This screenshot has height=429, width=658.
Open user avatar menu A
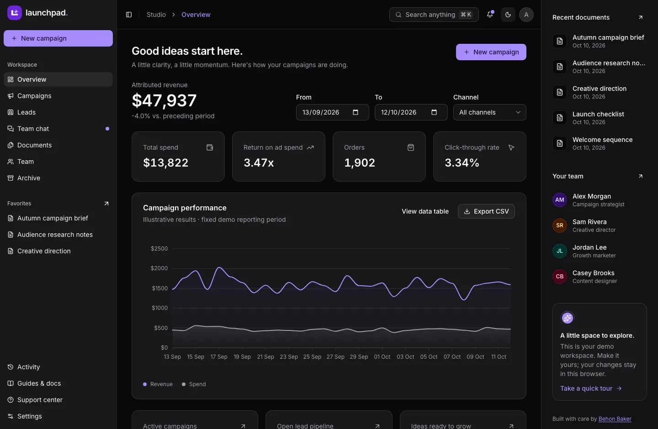(x=526, y=15)
